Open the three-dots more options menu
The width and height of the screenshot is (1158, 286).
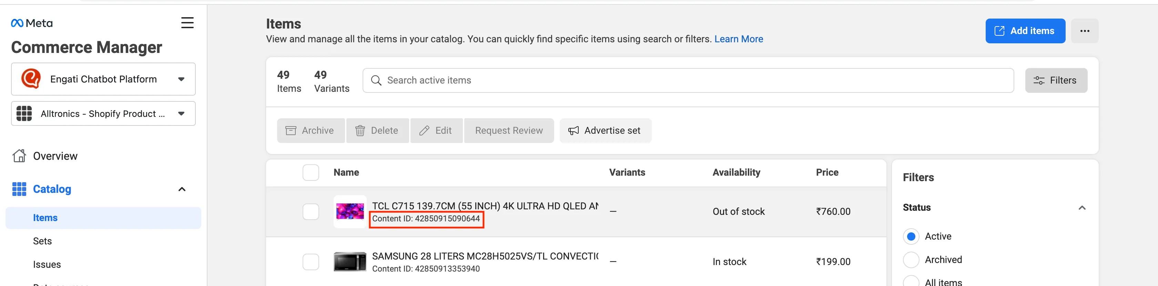pyautogui.click(x=1085, y=31)
